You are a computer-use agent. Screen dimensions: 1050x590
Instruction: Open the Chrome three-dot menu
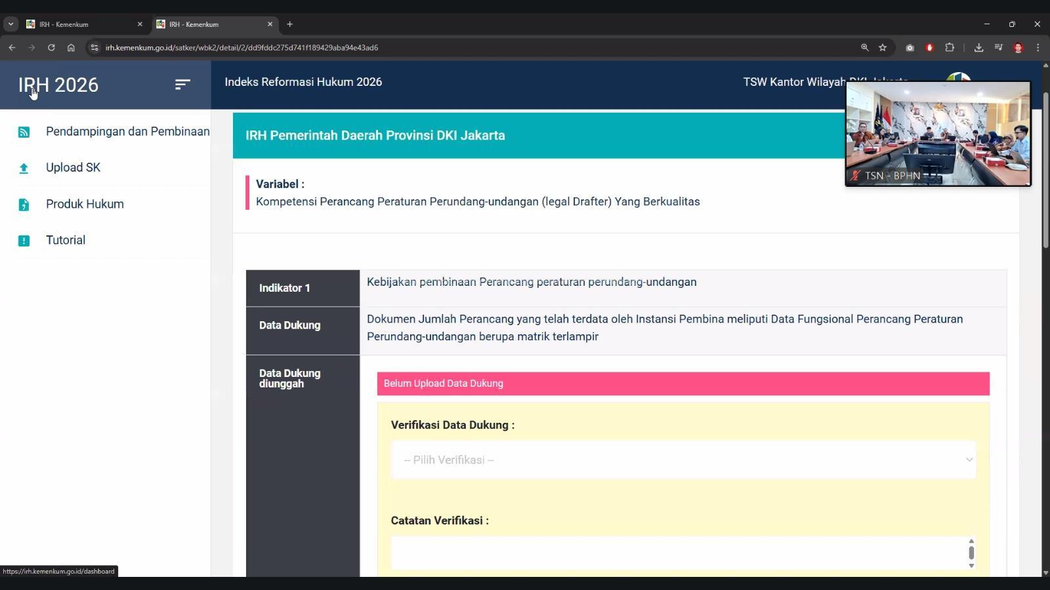pos(1038,47)
